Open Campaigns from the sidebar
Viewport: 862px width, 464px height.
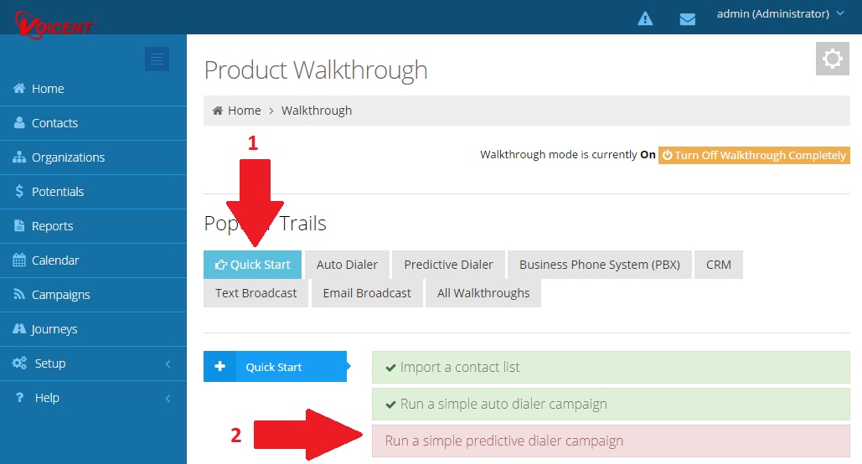60,295
